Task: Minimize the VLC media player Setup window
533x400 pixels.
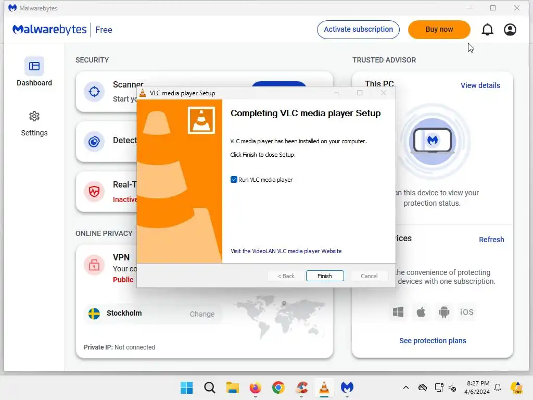Action: [x=336, y=93]
